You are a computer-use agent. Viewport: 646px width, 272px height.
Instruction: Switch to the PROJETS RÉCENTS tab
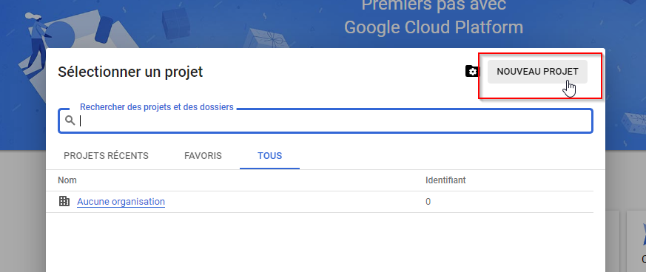[x=107, y=156]
